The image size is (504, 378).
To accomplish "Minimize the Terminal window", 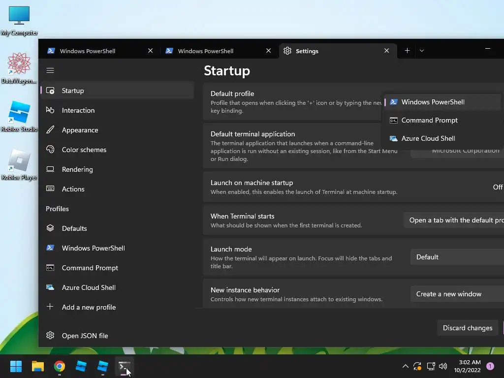I will pos(488,49).
